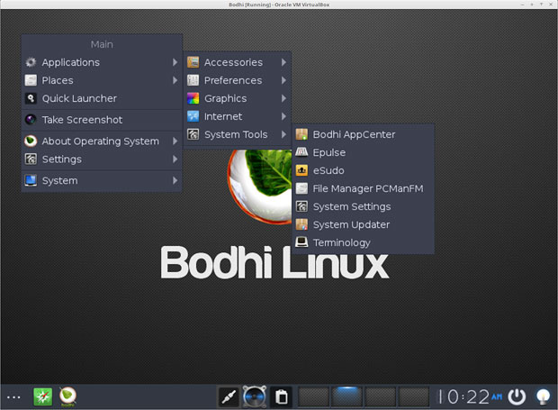Click the 10:22 AM clock
This screenshot has width=558, height=410.
470,396
